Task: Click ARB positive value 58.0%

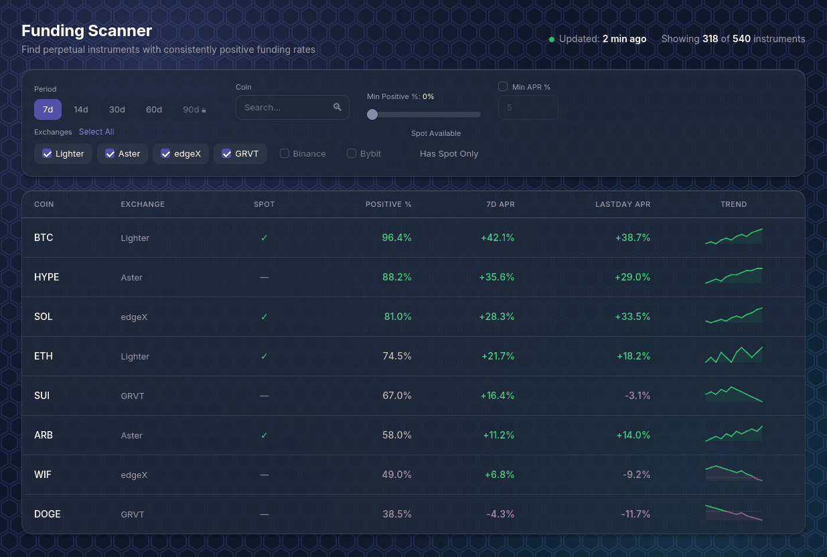Action: click(397, 435)
